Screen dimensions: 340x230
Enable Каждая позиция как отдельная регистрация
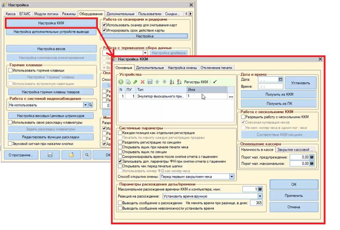click(120, 133)
